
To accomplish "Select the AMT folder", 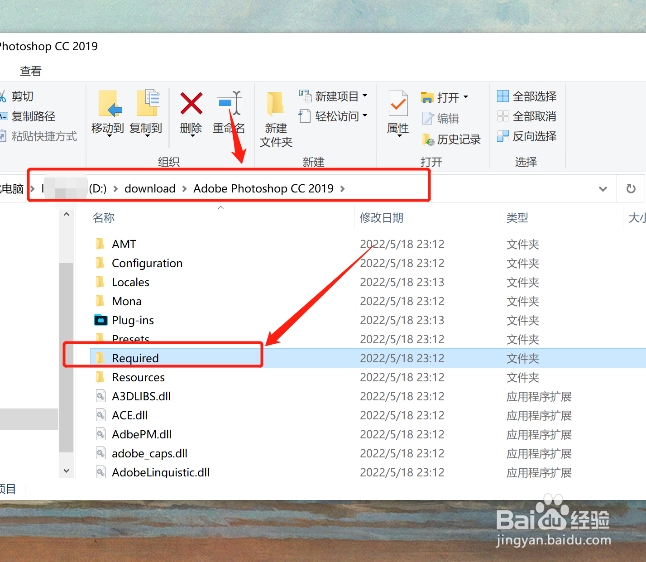I will (124, 244).
